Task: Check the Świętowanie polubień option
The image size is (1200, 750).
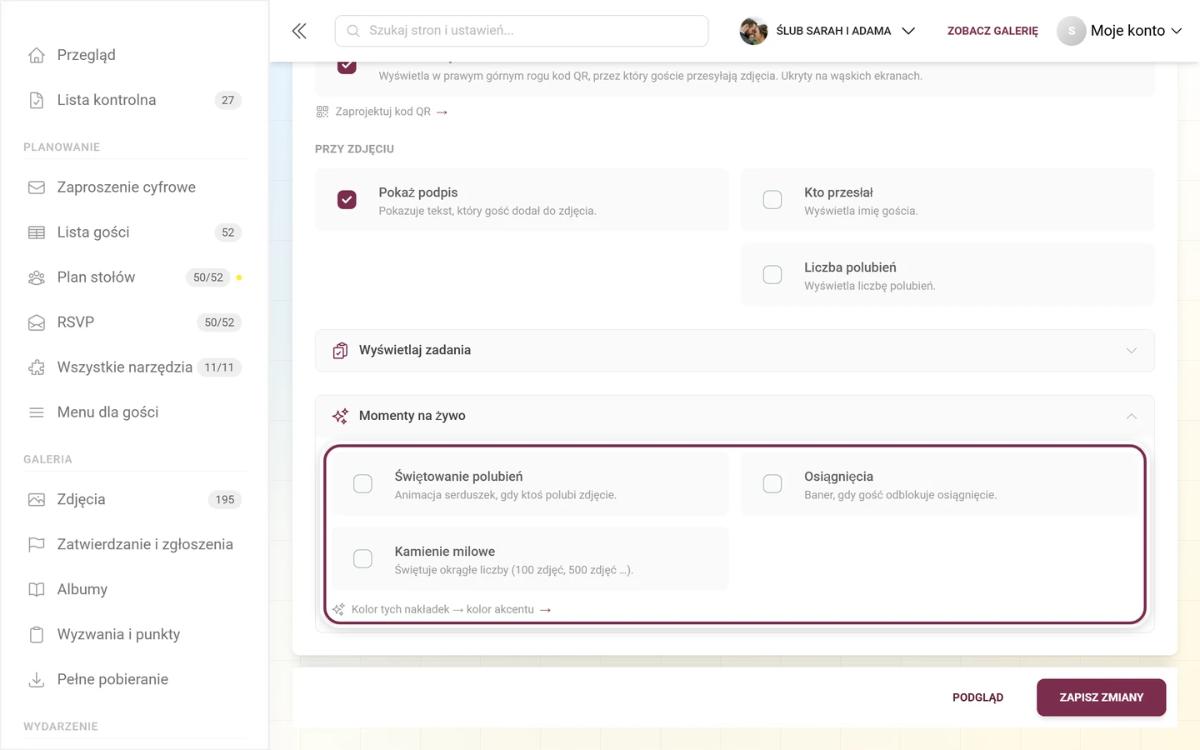Action: pyautogui.click(x=362, y=484)
